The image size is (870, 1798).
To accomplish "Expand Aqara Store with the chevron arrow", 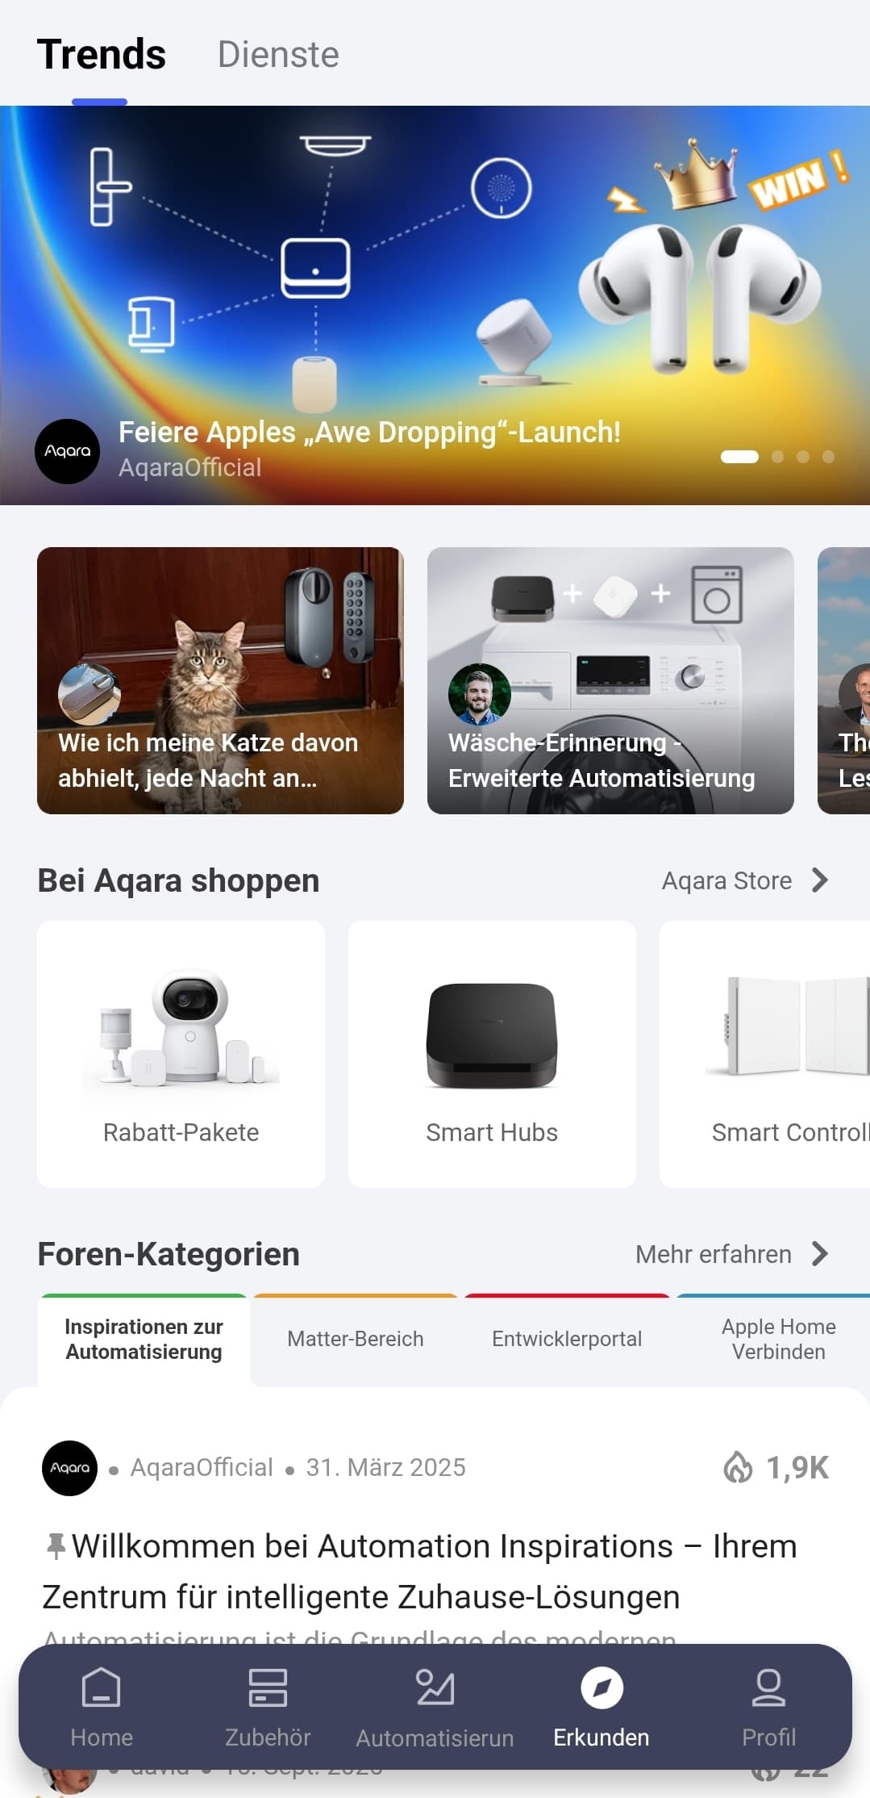I will pyautogui.click(x=820, y=880).
